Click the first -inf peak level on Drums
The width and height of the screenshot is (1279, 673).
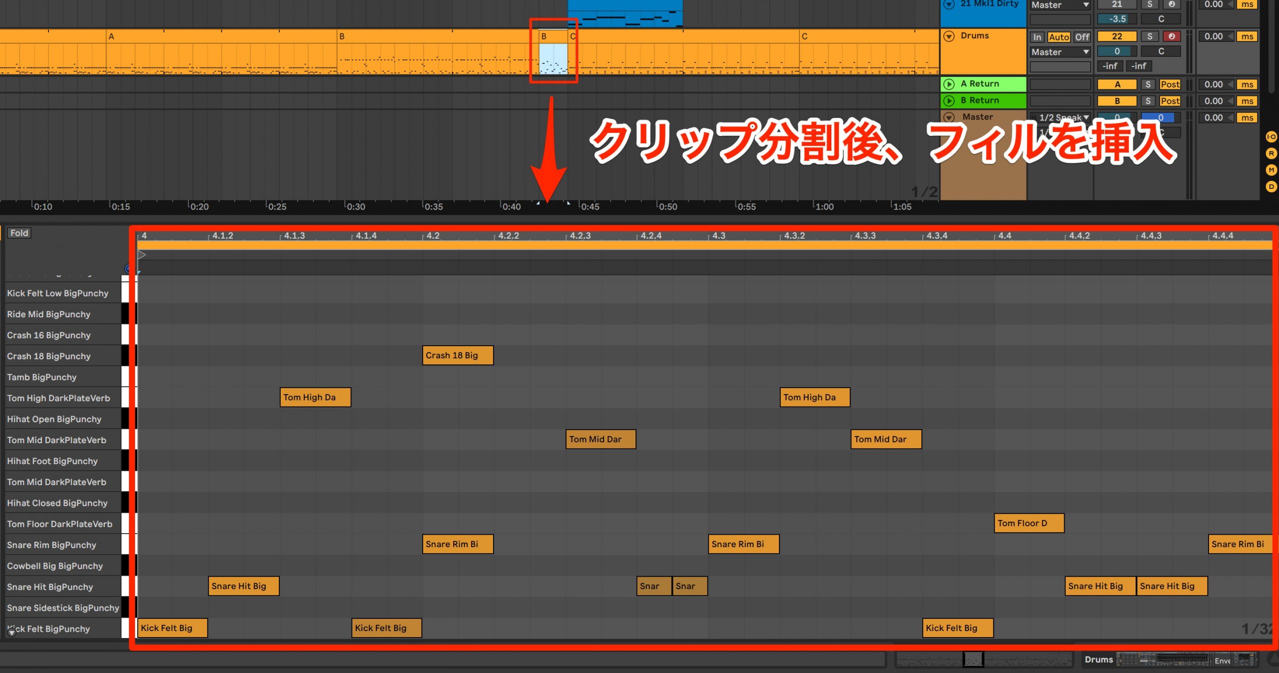[x=1110, y=66]
